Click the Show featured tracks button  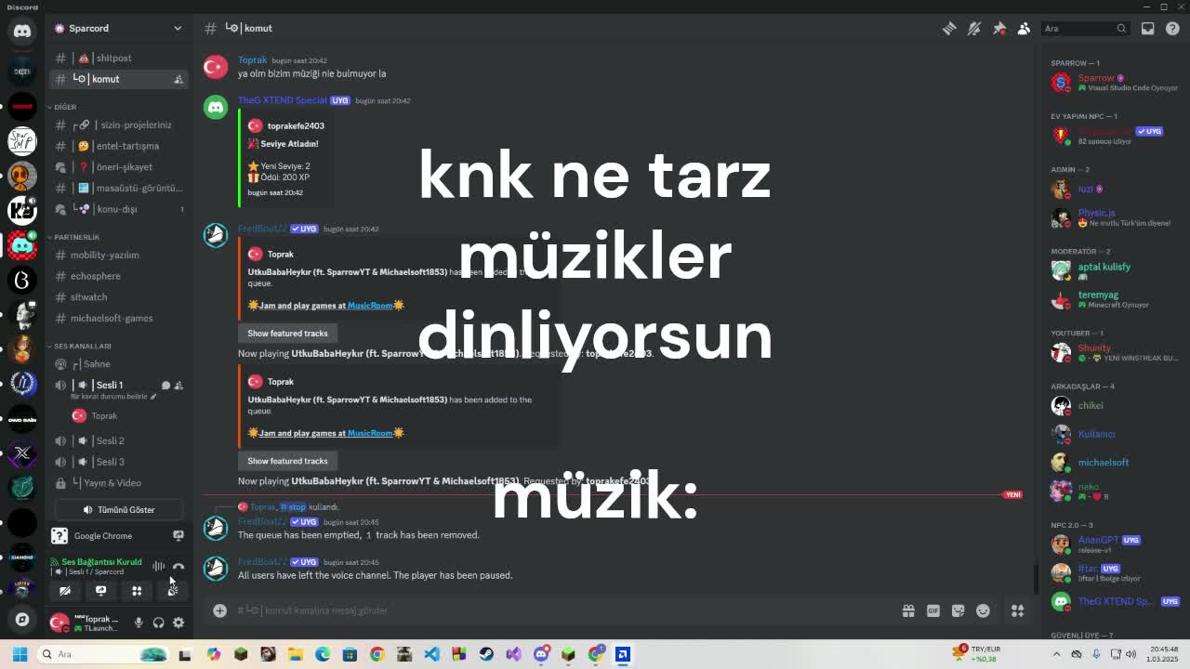pyautogui.click(x=287, y=333)
